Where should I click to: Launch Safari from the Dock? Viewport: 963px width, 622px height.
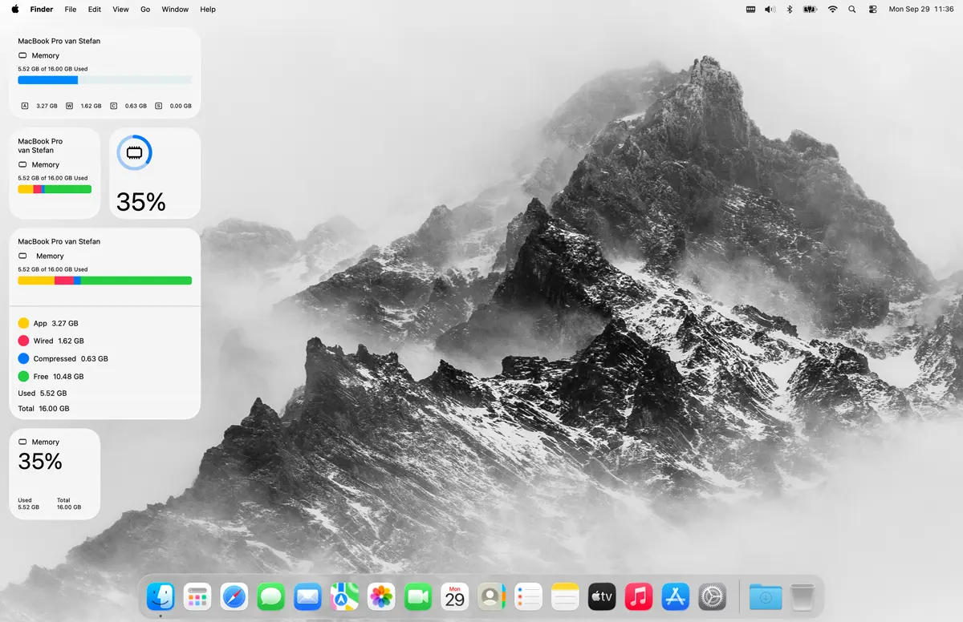[234, 596]
